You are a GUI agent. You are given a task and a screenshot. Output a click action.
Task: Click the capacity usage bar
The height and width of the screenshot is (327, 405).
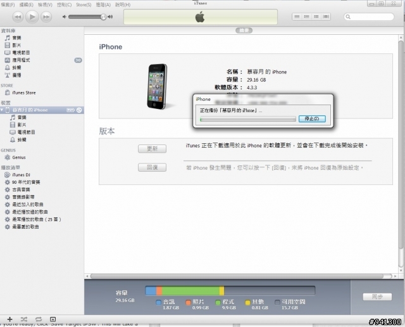pyautogui.click(x=230, y=290)
